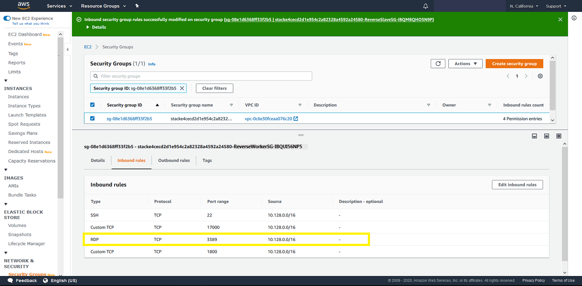Open the info help panel icon

(573, 18)
